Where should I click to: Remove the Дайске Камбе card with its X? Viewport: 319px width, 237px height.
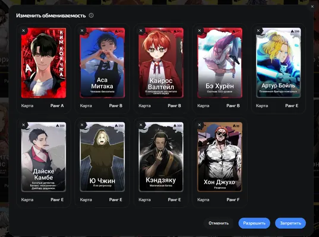pyautogui.click(x=23, y=125)
